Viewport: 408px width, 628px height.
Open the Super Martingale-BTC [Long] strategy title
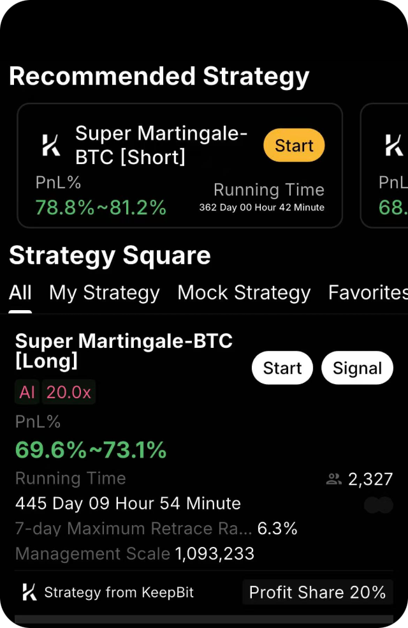[123, 351]
